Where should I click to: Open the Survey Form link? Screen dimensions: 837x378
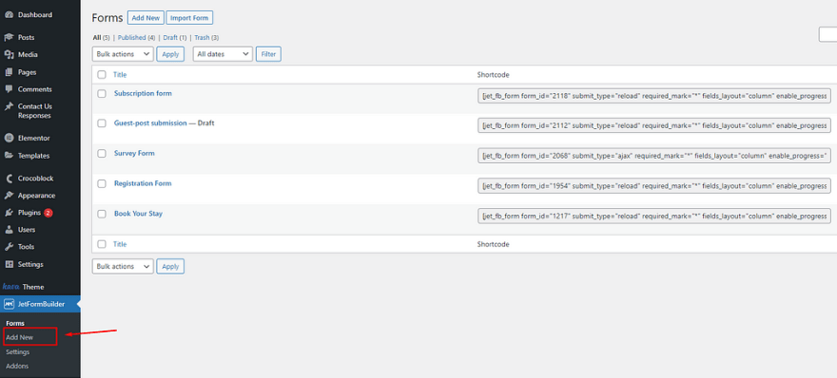click(x=134, y=154)
